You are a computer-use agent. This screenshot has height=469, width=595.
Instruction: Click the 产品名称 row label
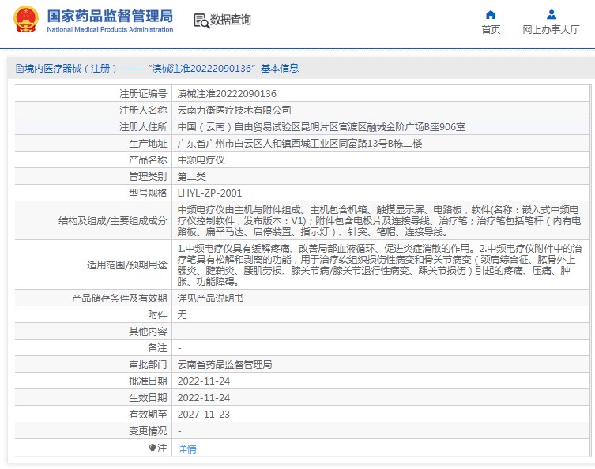tap(148, 160)
